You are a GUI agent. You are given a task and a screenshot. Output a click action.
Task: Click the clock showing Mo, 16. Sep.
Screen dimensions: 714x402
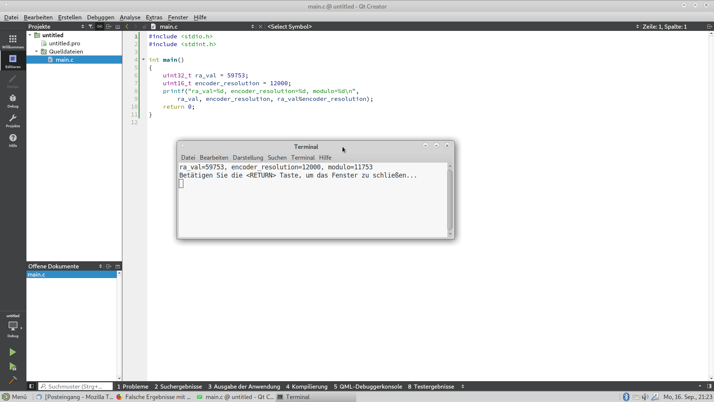(688, 397)
